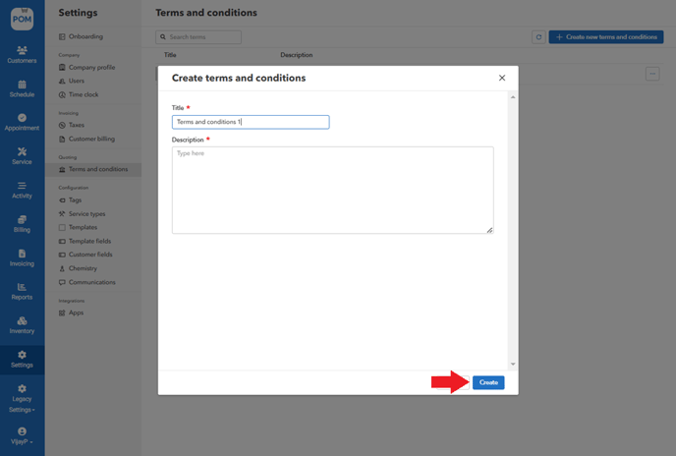Click Create new terms and conditions
This screenshot has height=456, width=676.
click(x=605, y=37)
